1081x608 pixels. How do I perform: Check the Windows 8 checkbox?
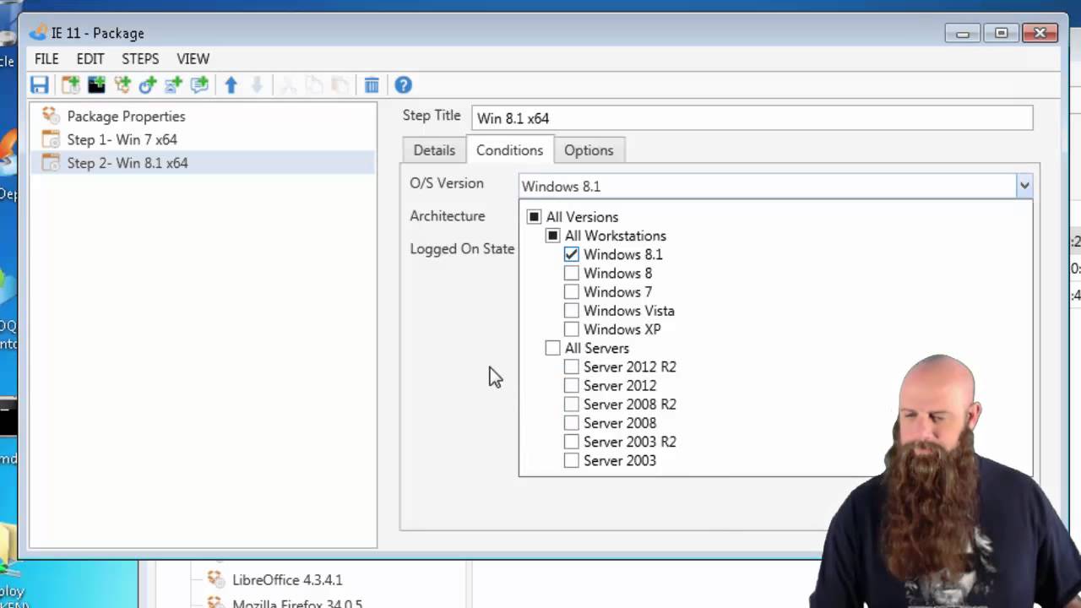tap(571, 273)
